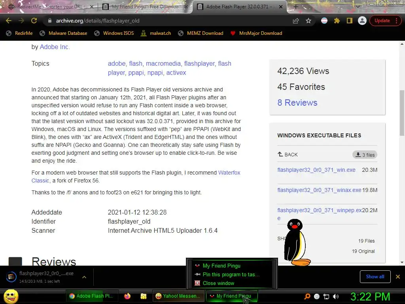This screenshot has width=405, height=304.
Task: Open the network tray icon
Action: coord(326,296)
